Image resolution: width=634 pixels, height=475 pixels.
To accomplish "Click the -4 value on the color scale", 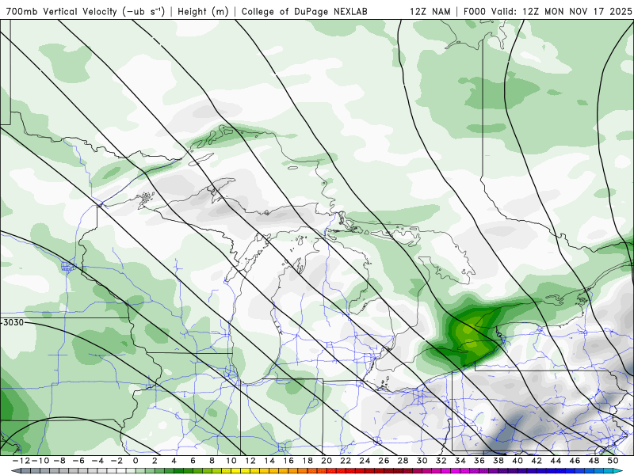I will pos(97,461).
